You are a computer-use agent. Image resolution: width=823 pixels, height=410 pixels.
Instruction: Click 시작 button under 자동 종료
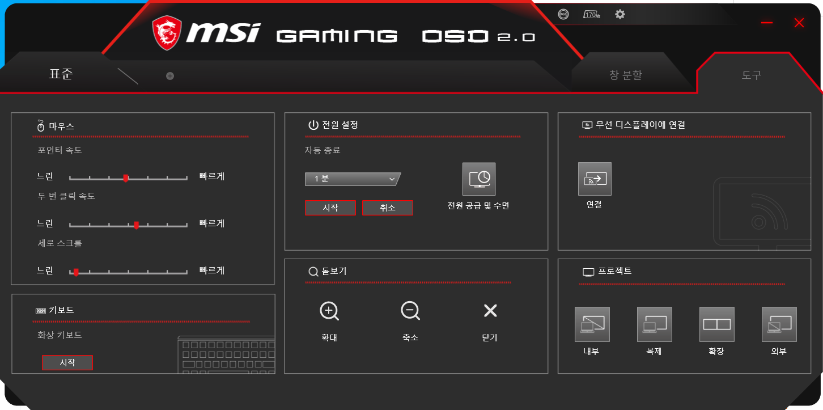click(x=330, y=208)
